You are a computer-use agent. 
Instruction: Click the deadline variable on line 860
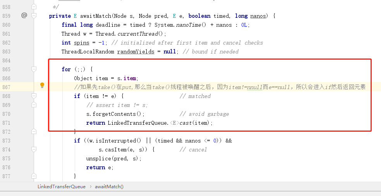108,25
